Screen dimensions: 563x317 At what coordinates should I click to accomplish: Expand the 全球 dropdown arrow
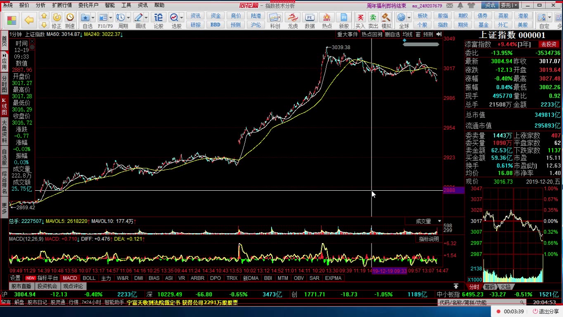(409, 18)
